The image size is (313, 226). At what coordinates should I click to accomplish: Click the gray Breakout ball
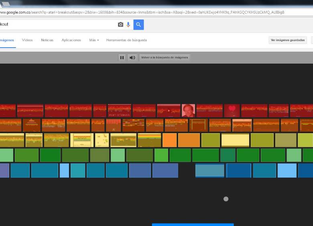(226, 199)
